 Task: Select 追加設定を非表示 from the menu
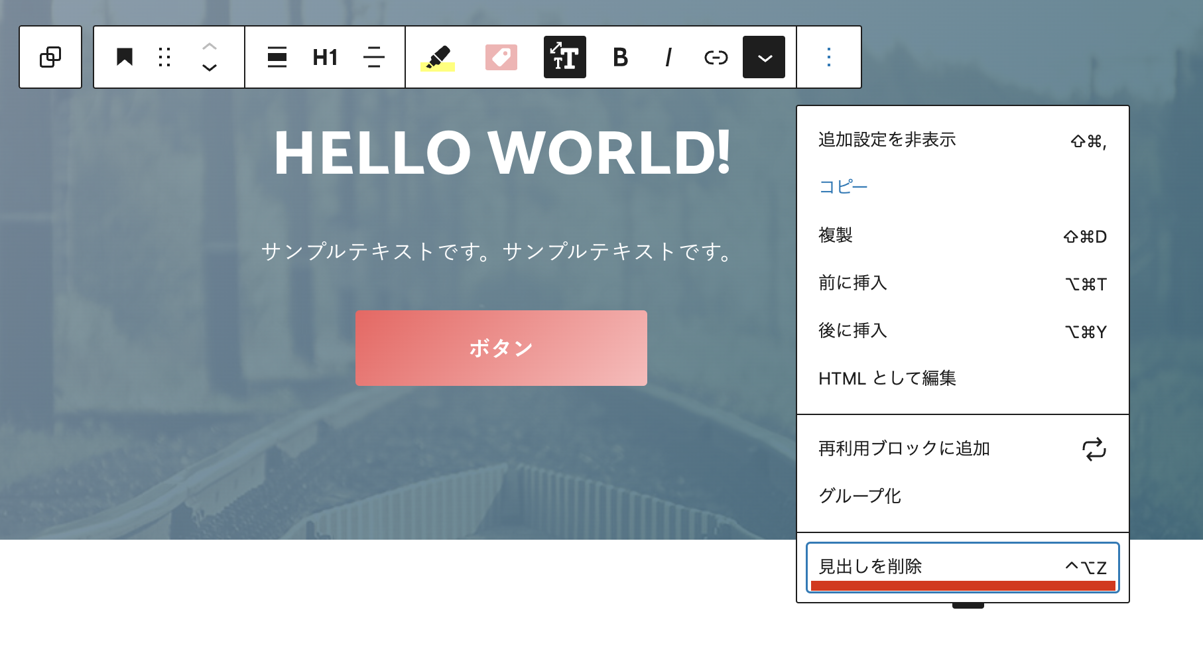point(887,139)
